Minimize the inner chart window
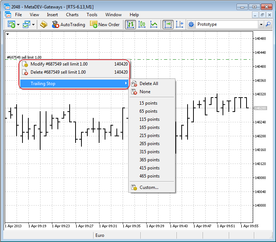 [x=255, y=15]
